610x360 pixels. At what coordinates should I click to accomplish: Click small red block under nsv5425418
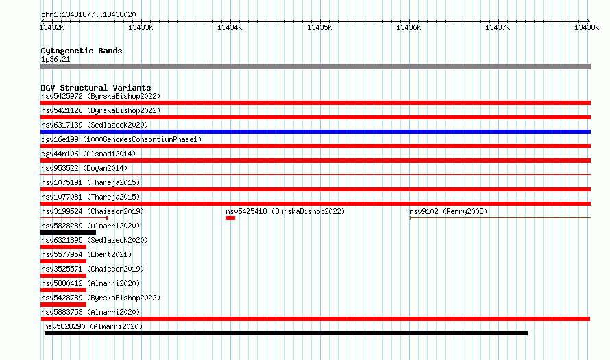click(231, 218)
